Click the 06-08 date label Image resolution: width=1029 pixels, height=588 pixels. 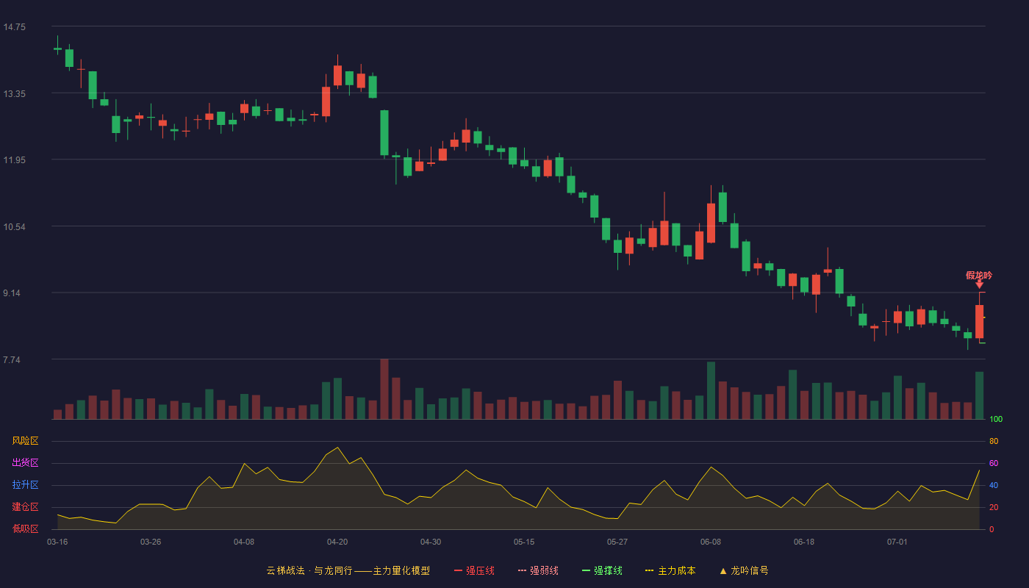pyautogui.click(x=711, y=542)
